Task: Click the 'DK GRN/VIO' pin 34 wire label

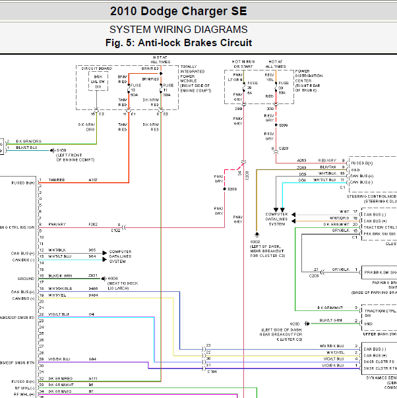Action: [x=60, y=391]
